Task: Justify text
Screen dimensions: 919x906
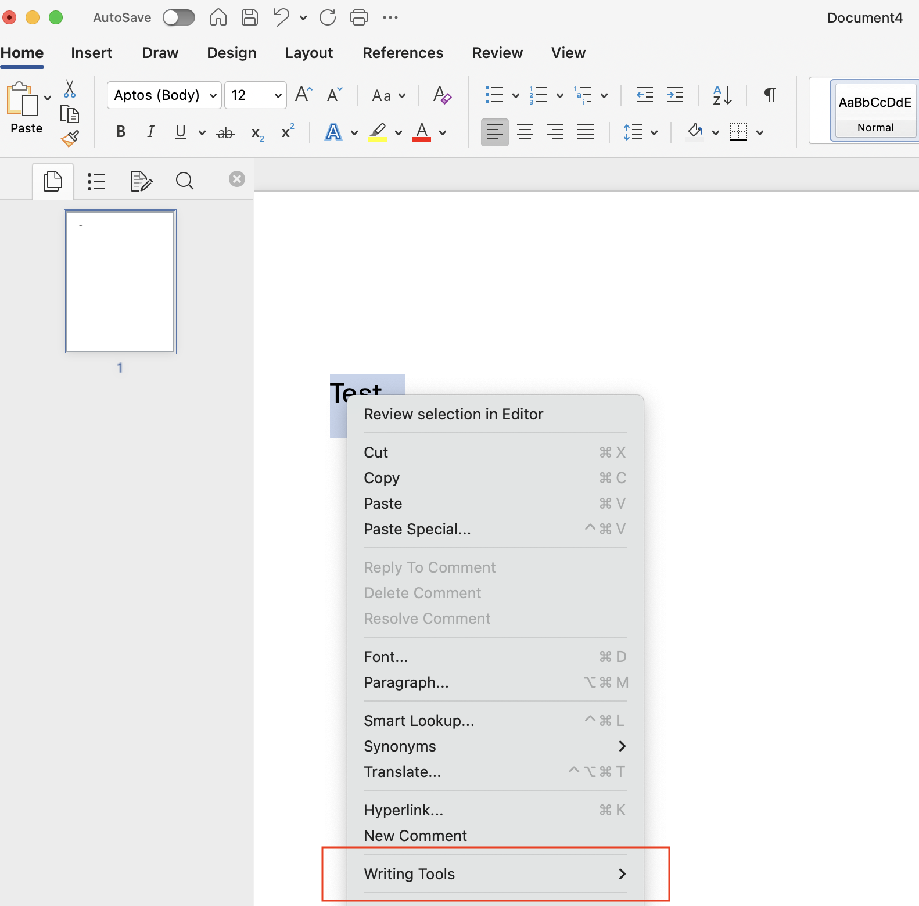Action: pyautogui.click(x=586, y=132)
